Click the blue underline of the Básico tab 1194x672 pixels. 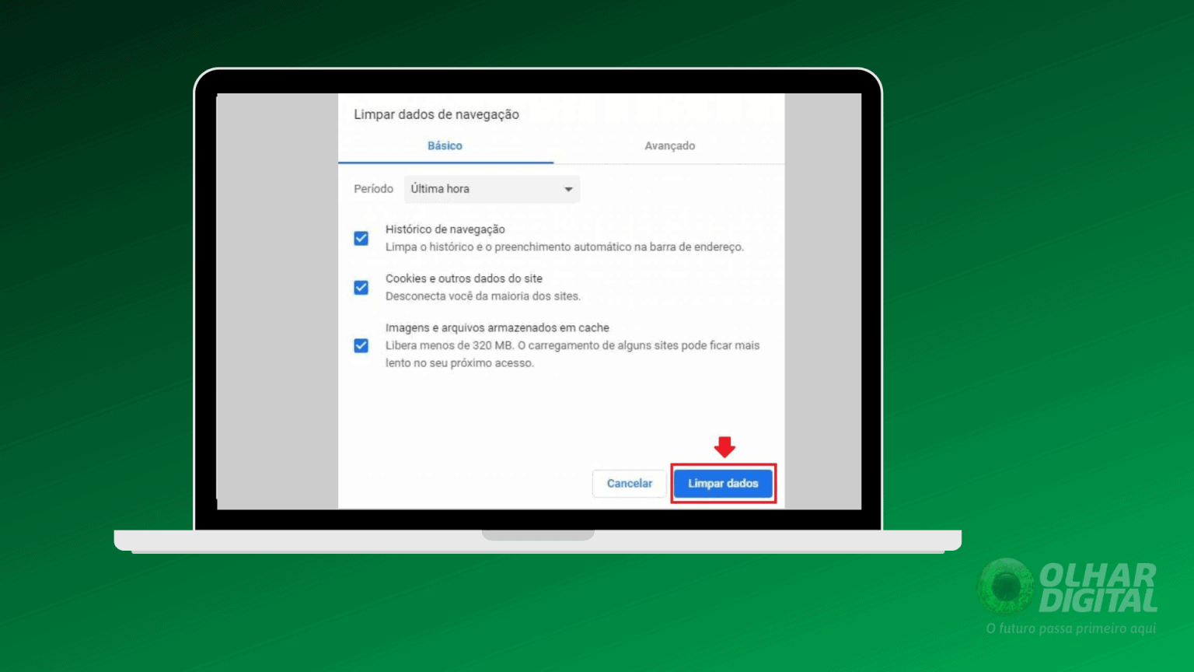click(445, 163)
